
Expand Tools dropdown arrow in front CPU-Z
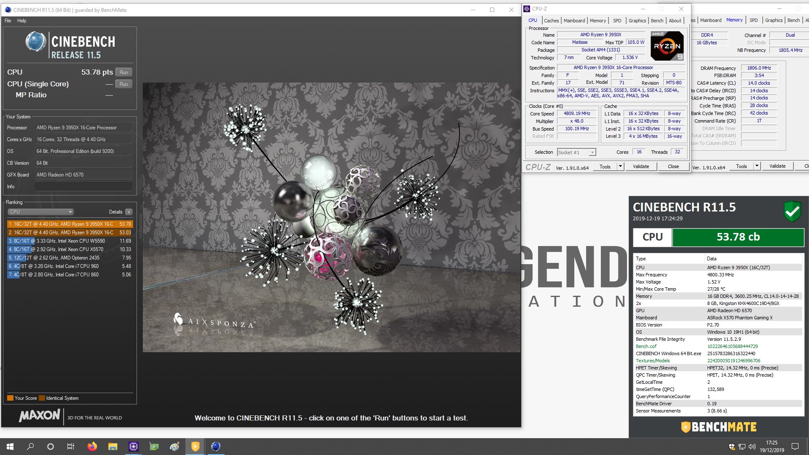tap(620, 166)
